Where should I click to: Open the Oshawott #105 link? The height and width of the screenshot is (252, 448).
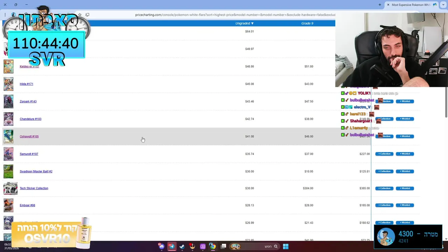pyautogui.click(x=29, y=136)
